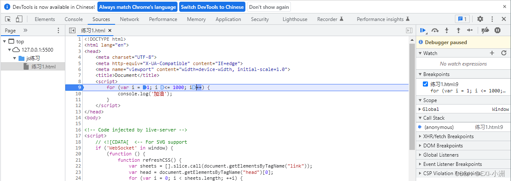Hide the navigator sidebar
511x181 pixels.
pyautogui.click(x=72, y=30)
